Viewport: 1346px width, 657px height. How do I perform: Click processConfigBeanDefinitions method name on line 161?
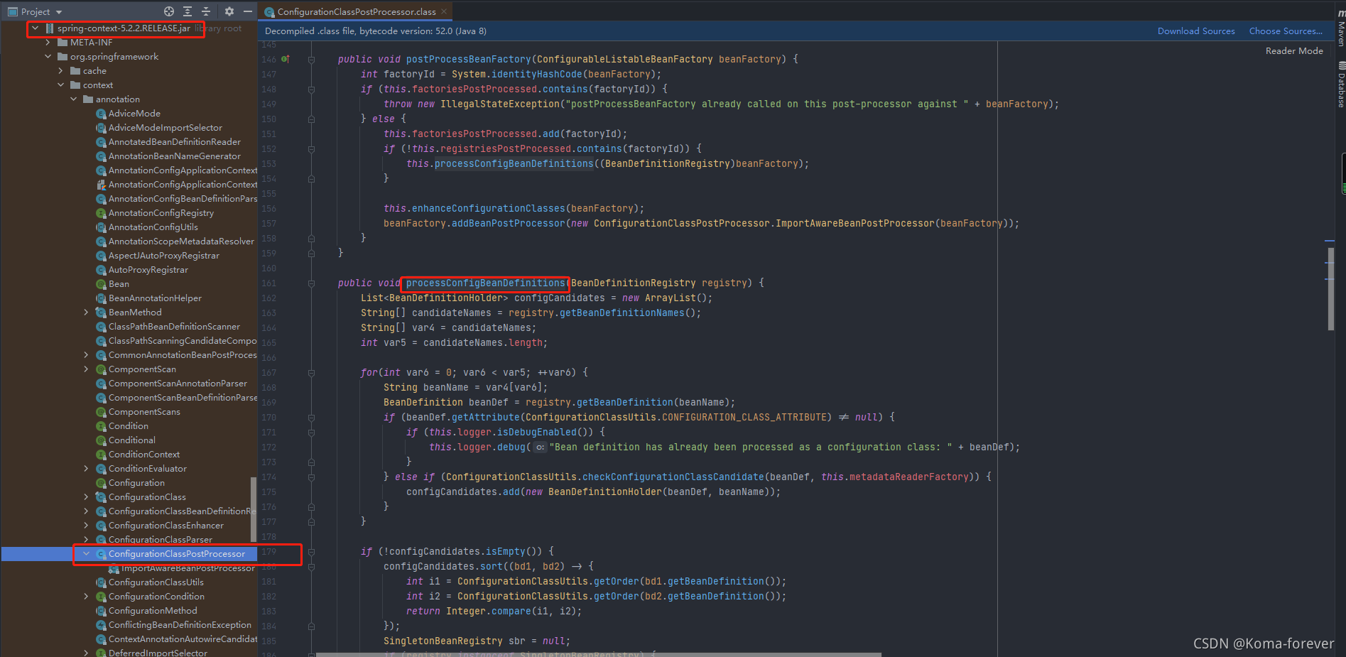[485, 283]
